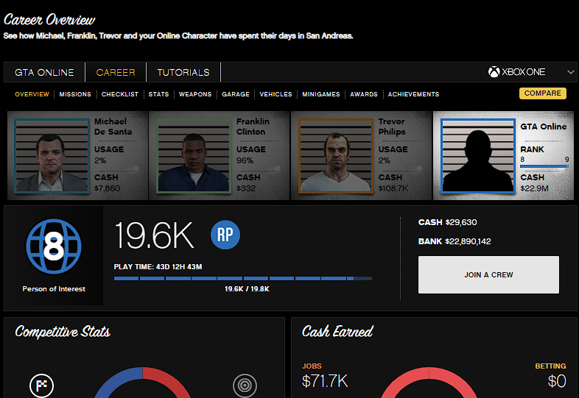Click the Betting $0 amount

pyautogui.click(x=557, y=381)
